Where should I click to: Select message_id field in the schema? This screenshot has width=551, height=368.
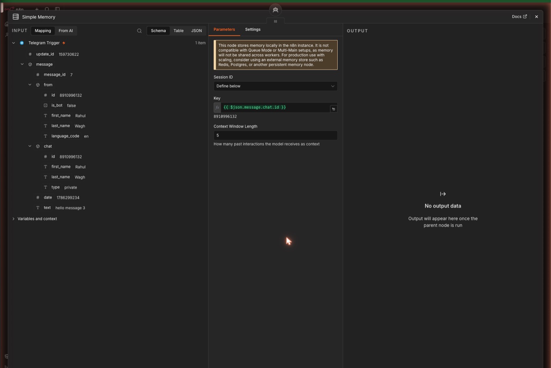[x=54, y=75]
